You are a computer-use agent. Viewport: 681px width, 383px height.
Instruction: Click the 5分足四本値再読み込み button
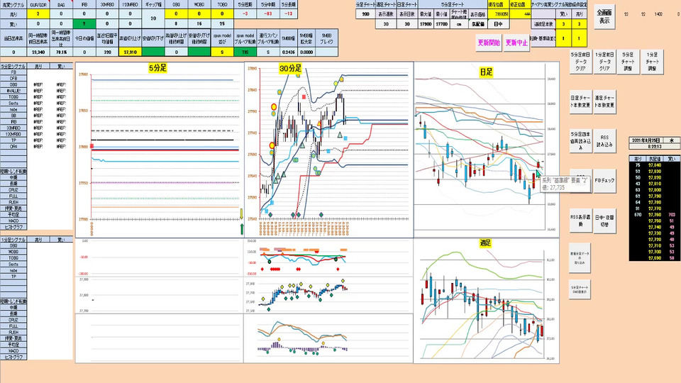(x=580, y=140)
